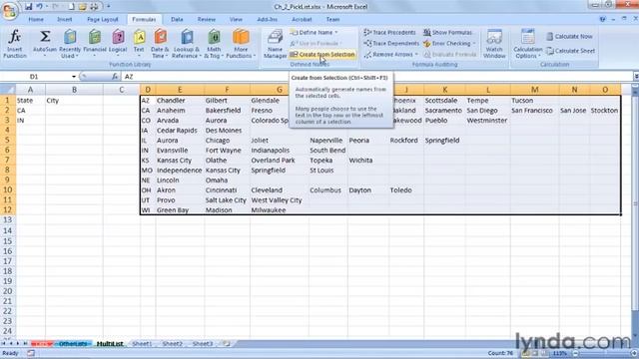The height and width of the screenshot is (359, 639).
Task: Open Calculation Options dropdown
Action: (x=528, y=44)
